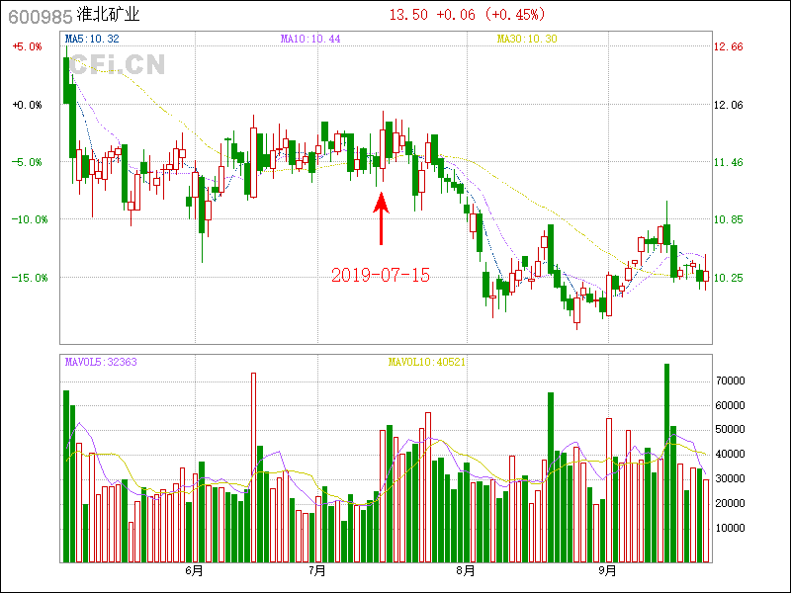Select the MA10:10.44 indicator label

(310, 39)
